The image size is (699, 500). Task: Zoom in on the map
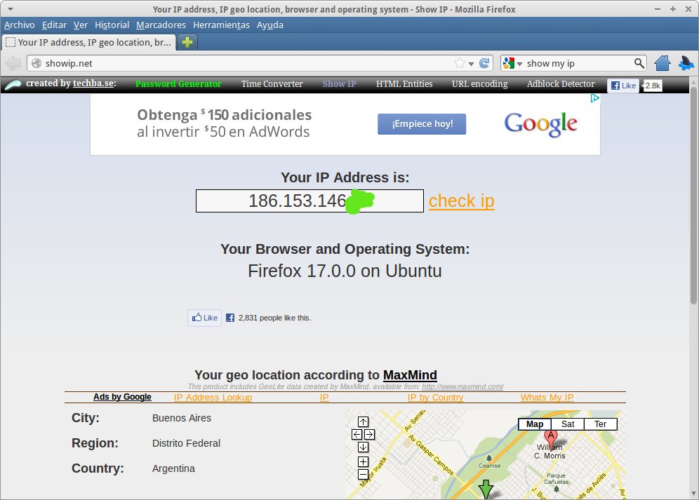click(x=364, y=461)
